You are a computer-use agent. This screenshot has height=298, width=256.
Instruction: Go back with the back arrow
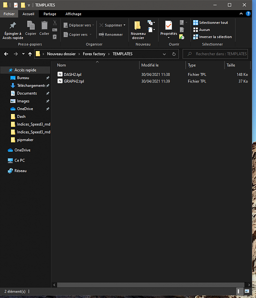(6, 54)
